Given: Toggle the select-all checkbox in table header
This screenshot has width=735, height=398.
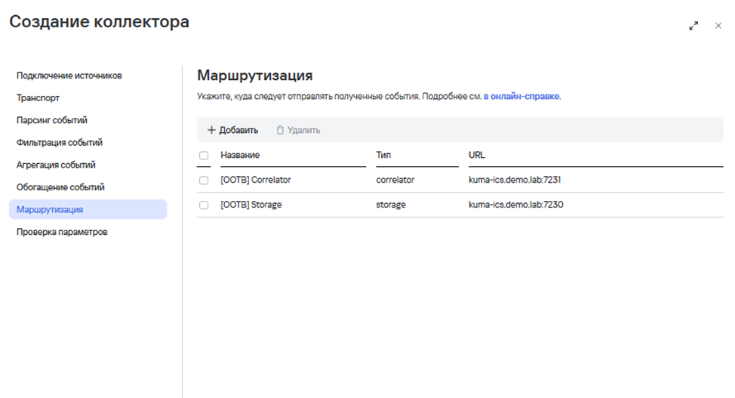Looking at the screenshot, I should point(203,156).
